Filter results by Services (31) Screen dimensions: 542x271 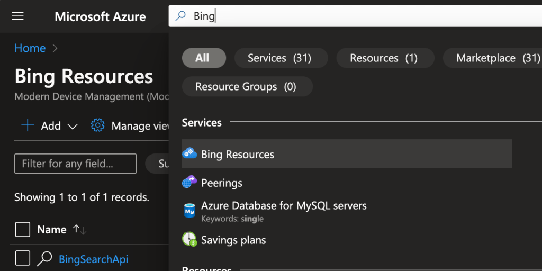281,58
